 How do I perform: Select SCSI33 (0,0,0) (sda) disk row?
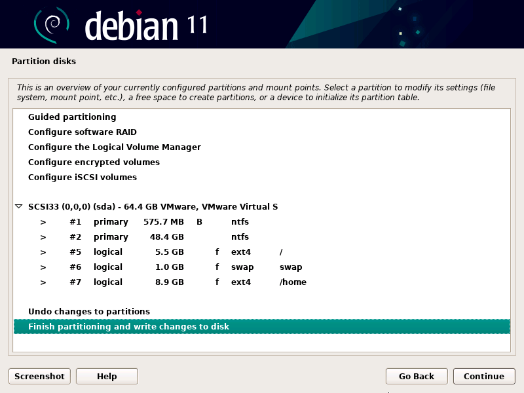[261, 207]
